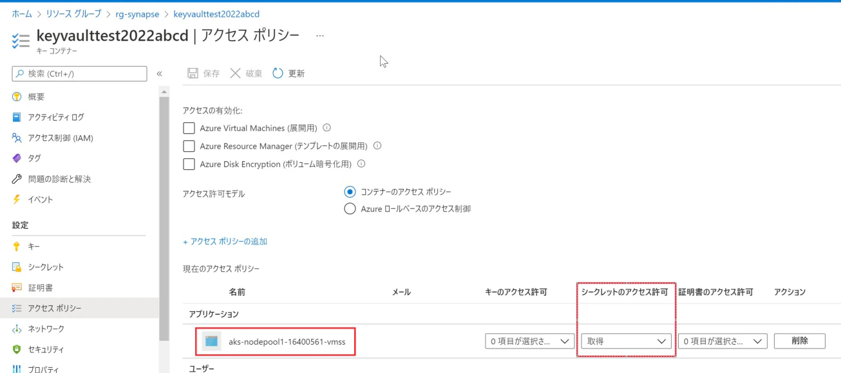
Task: Click the sidebar vertical scrollbar
Action: pyautogui.click(x=164, y=219)
